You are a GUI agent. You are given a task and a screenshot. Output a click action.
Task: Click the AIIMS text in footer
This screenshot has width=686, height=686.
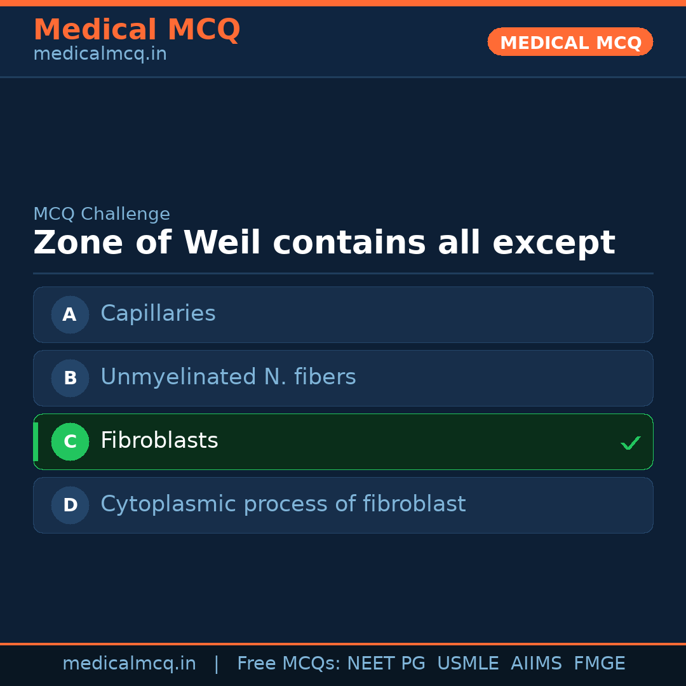[536, 664]
